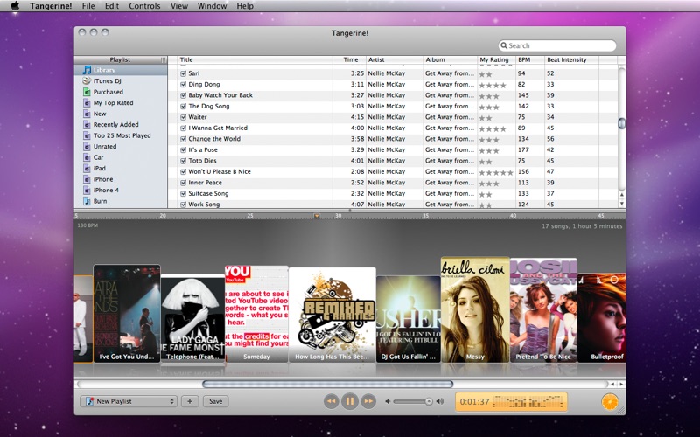
Task: Toggle The Dog Song checkbox
Action: click(183, 106)
